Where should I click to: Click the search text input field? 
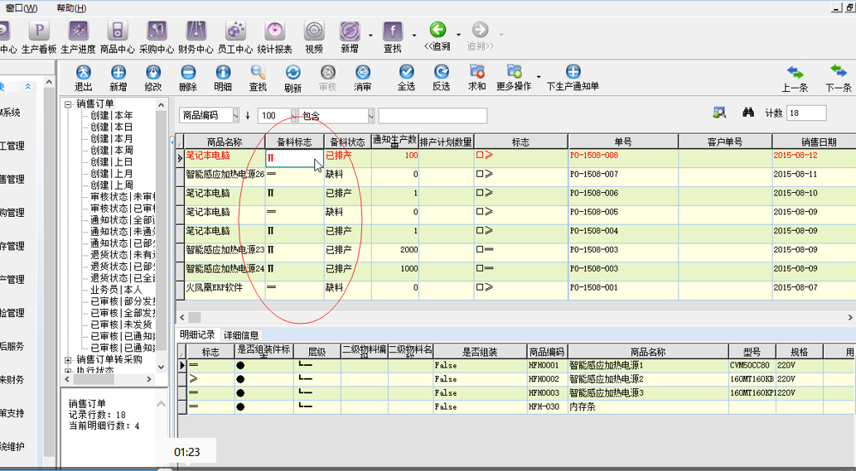click(x=433, y=116)
